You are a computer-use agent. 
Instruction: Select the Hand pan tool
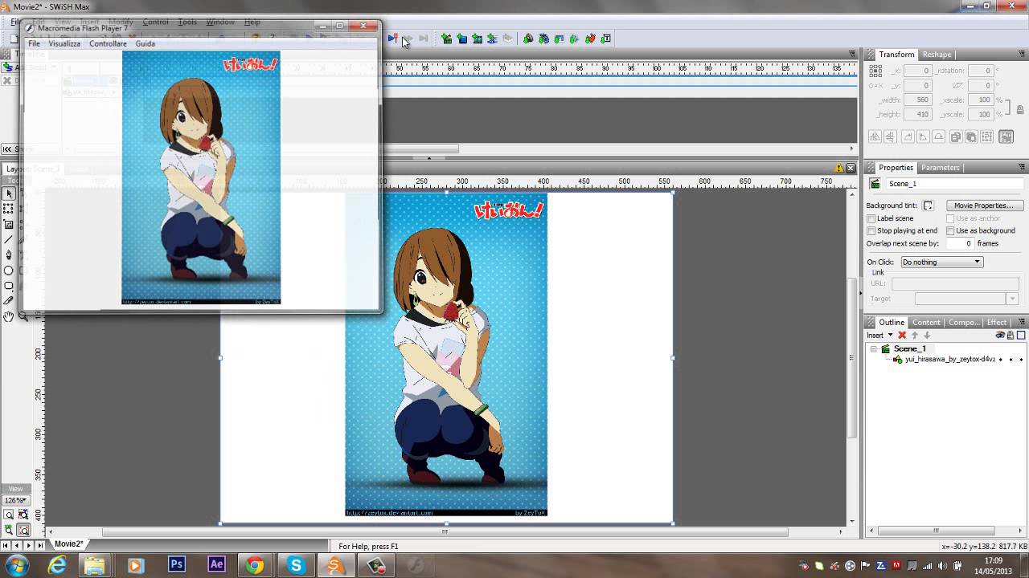click(x=9, y=317)
